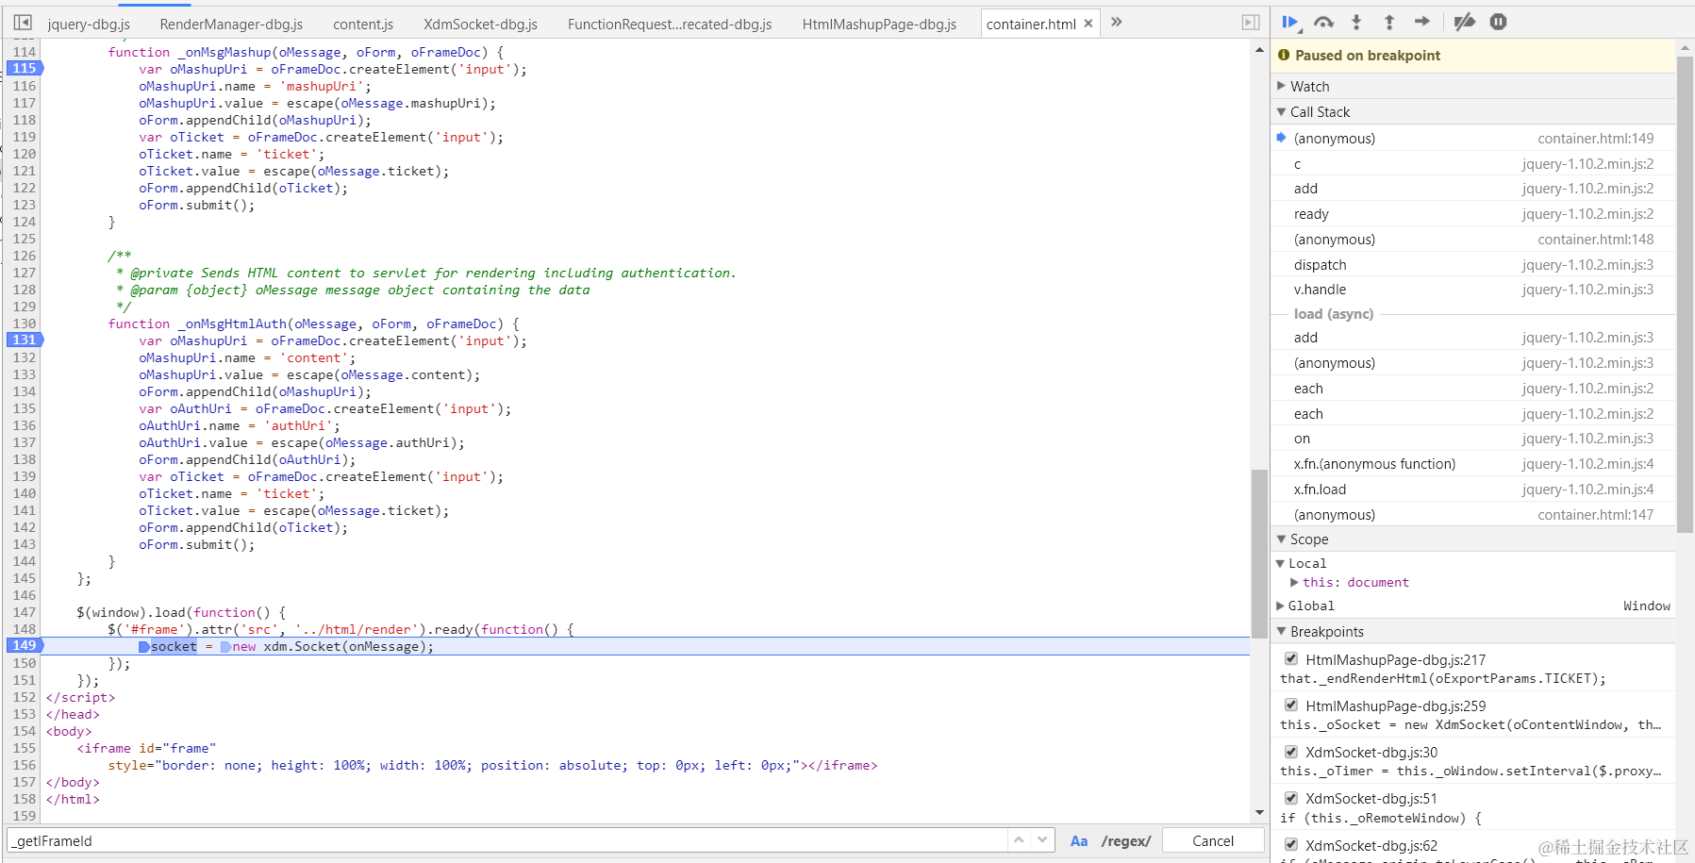Select (anonymous) frame at container.html:149

coord(1473,138)
